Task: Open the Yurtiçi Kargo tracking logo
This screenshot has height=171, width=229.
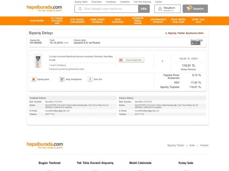Action: point(196,43)
